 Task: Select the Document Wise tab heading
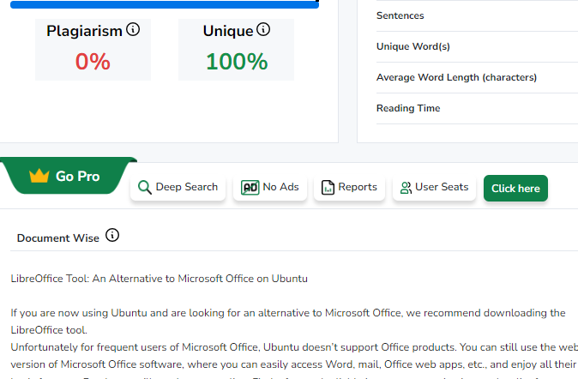[58, 238]
